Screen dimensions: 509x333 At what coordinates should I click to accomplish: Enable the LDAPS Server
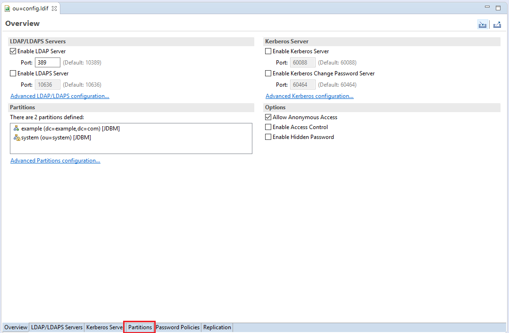click(13, 73)
